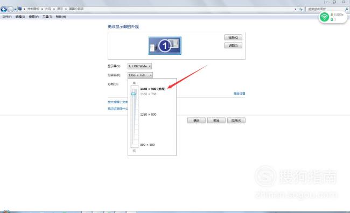Viewport: 350px width, 213px height.
Task: Choose the 1280 × 800 resolution label
Action: pyautogui.click(x=148, y=115)
